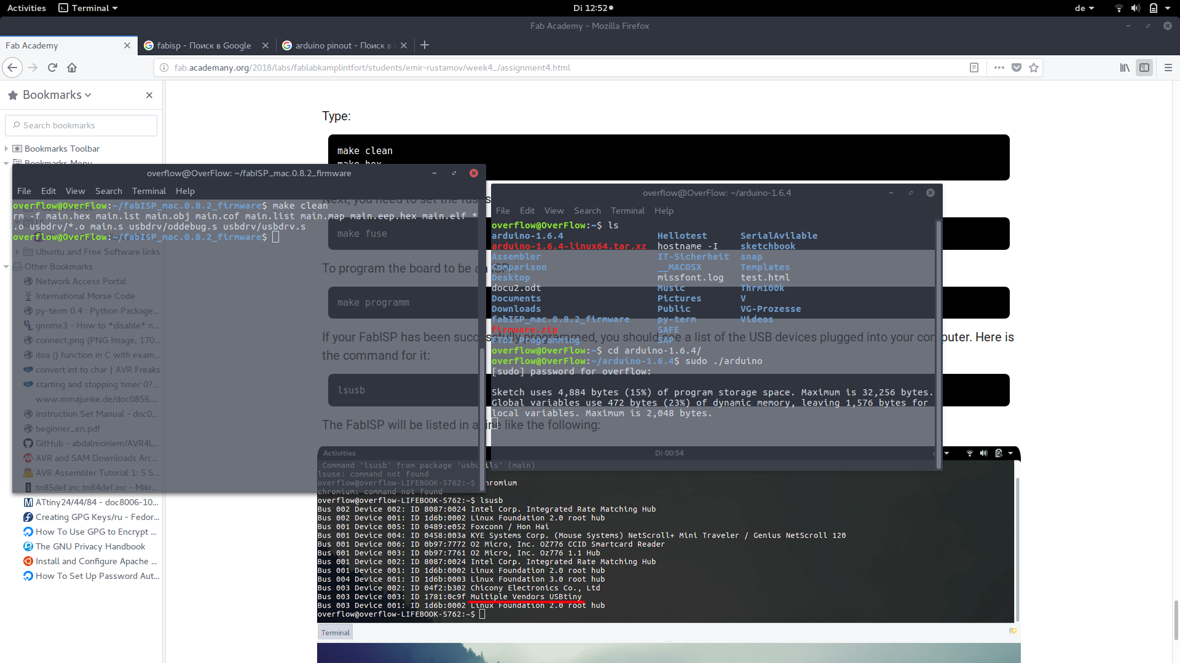1180x663 pixels.
Task: Open Search menu in fabISP terminal
Action: pyautogui.click(x=108, y=191)
